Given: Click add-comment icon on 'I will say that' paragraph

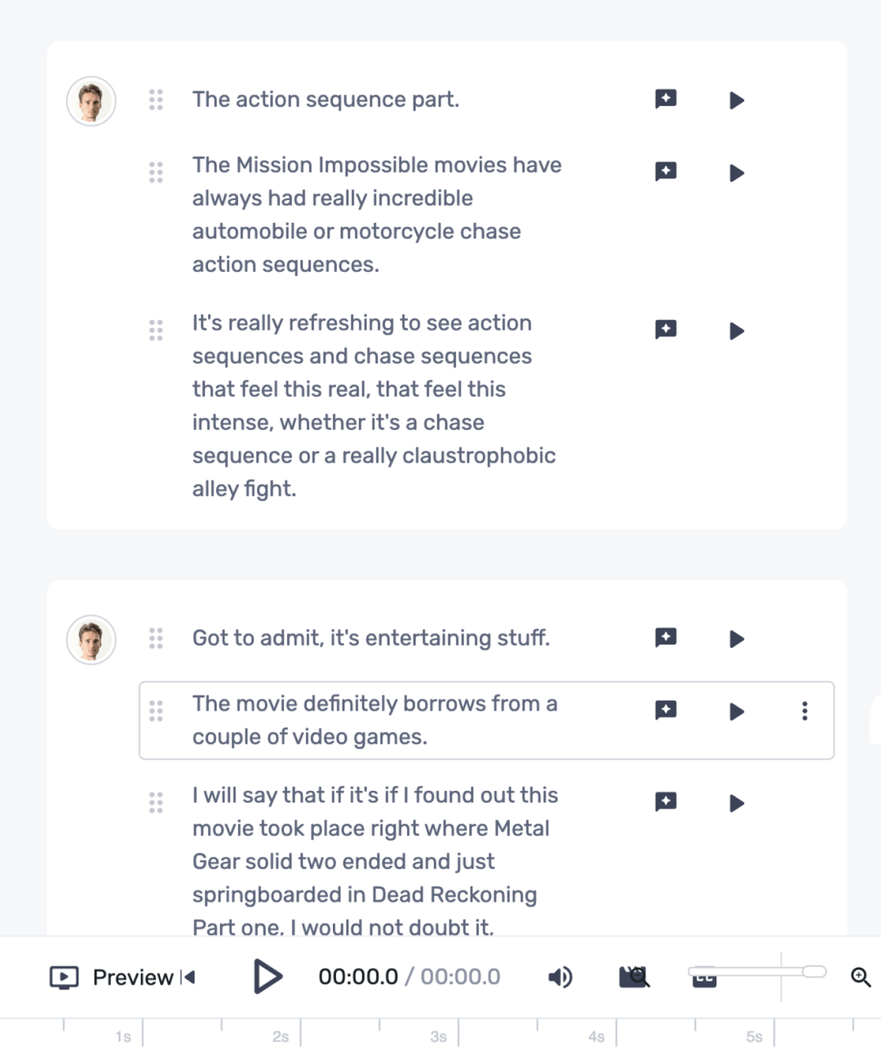Looking at the screenshot, I should pos(666,801).
